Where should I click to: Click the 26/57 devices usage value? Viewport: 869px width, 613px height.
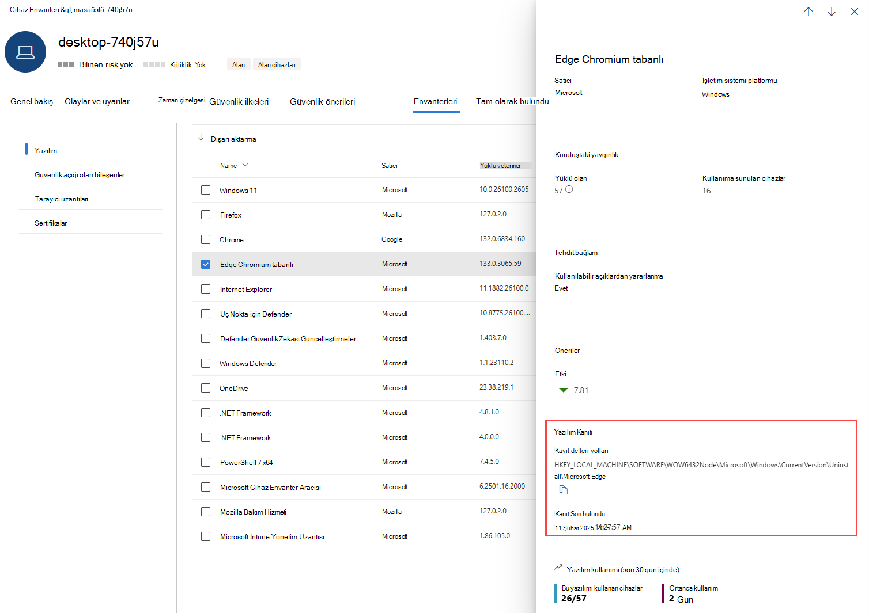click(574, 599)
